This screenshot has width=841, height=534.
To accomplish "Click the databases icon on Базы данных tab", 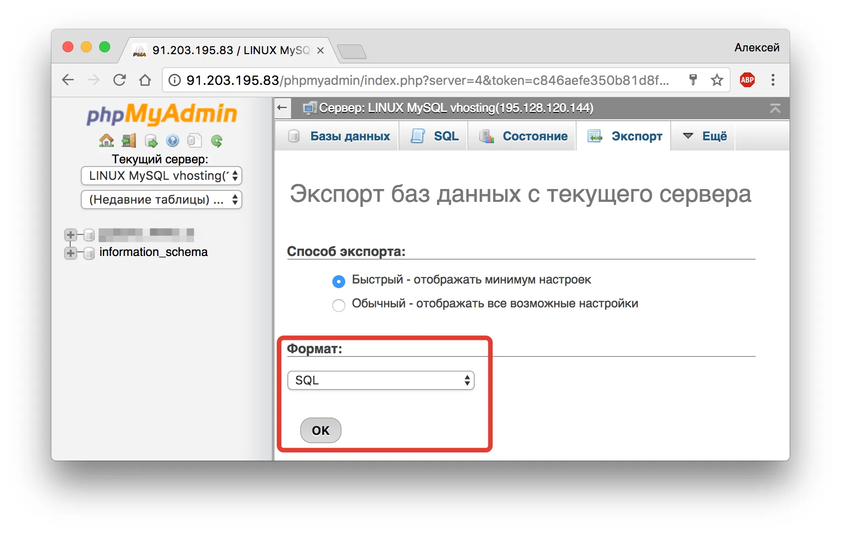I will [294, 136].
